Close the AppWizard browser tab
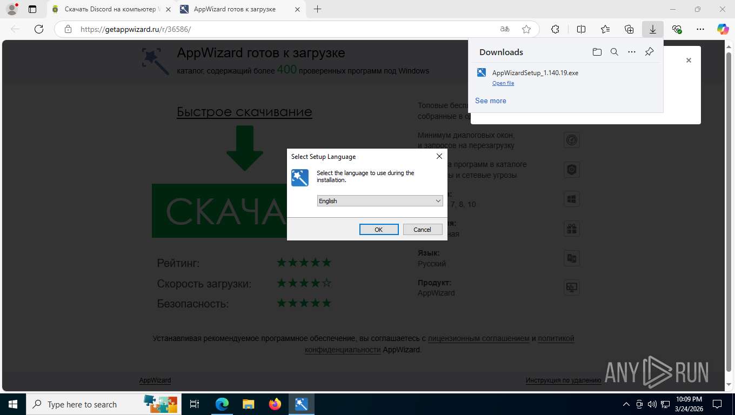 [297, 9]
